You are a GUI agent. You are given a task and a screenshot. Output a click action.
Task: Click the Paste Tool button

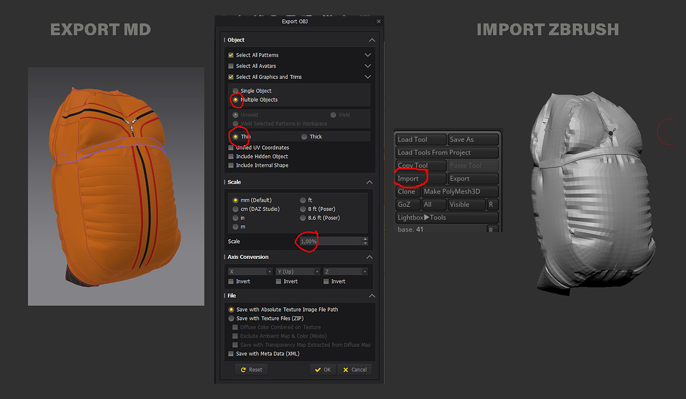tap(473, 166)
